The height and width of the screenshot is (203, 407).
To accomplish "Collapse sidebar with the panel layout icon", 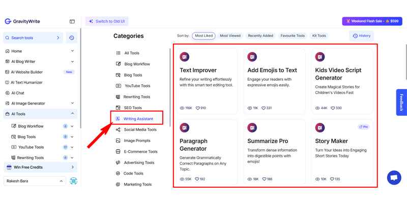I will pos(72,21).
